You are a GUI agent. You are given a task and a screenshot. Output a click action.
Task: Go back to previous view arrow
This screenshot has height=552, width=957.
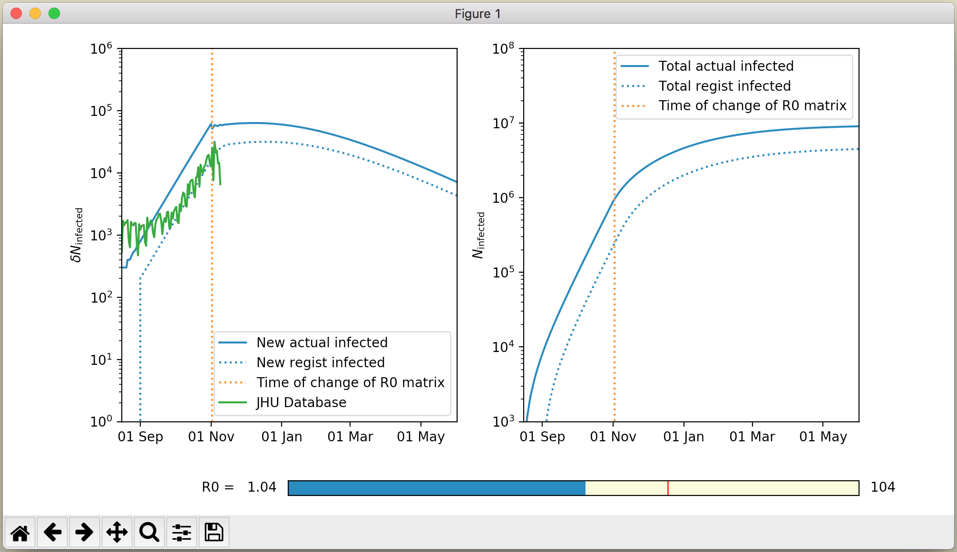[52, 533]
